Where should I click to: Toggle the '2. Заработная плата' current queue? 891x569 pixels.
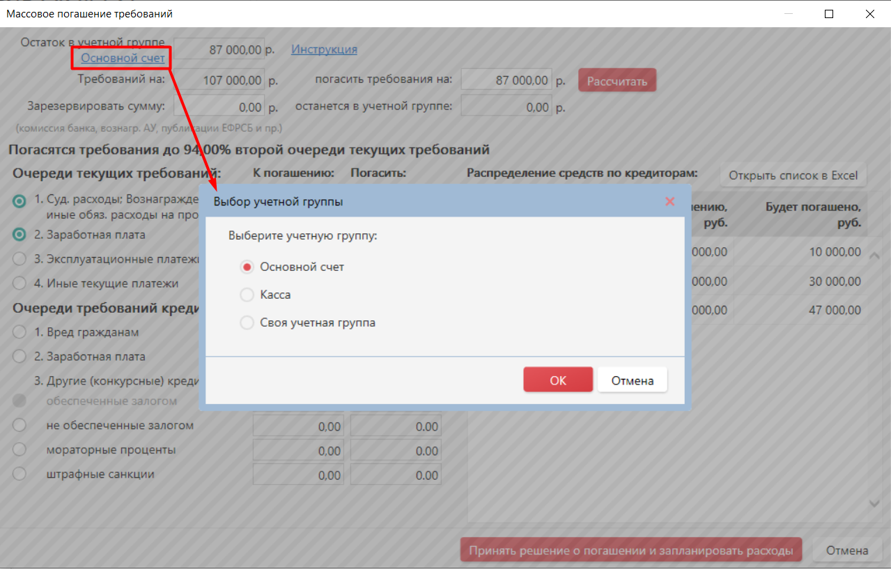coord(20,235)
